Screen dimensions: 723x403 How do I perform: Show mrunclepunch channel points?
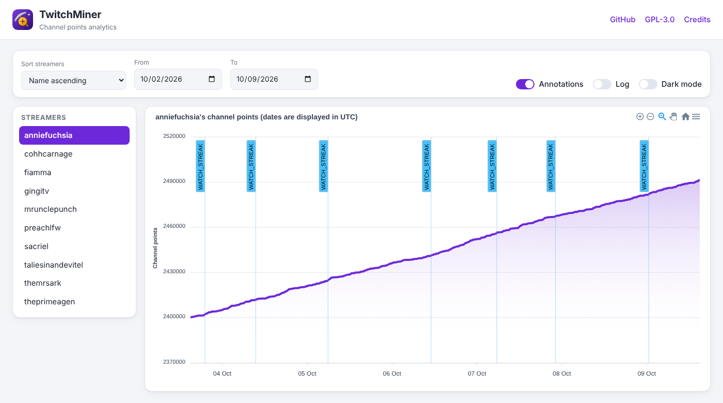point(74,209)
